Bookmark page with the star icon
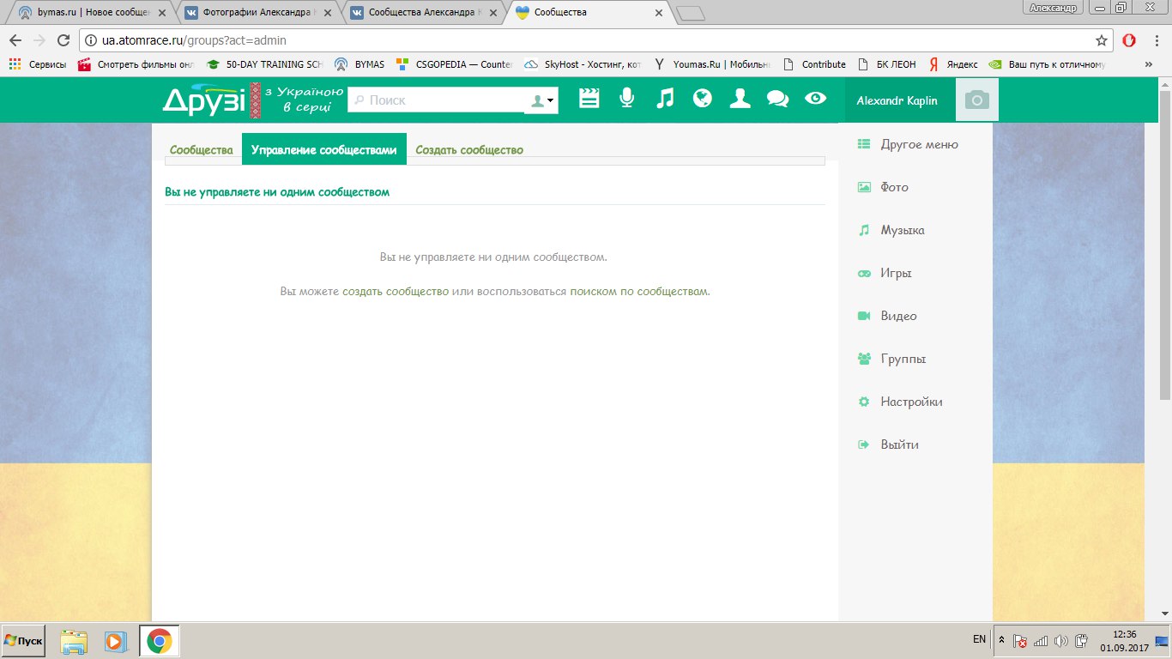 coord(1102,40)
